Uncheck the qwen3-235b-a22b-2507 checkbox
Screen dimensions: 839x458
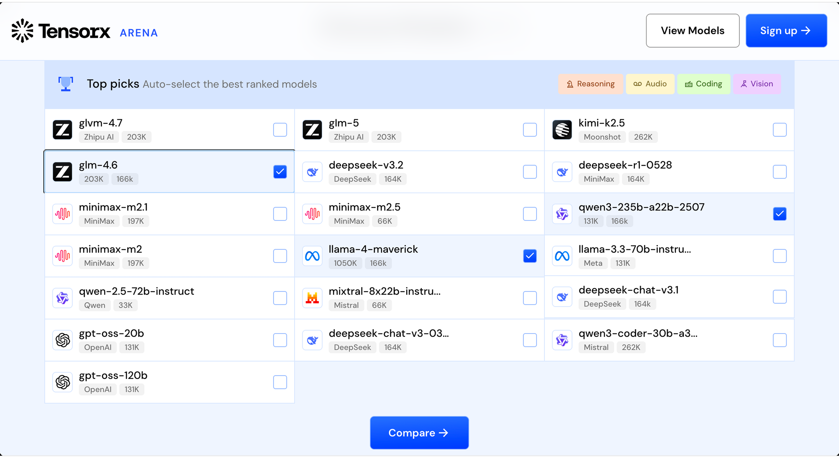780,214
